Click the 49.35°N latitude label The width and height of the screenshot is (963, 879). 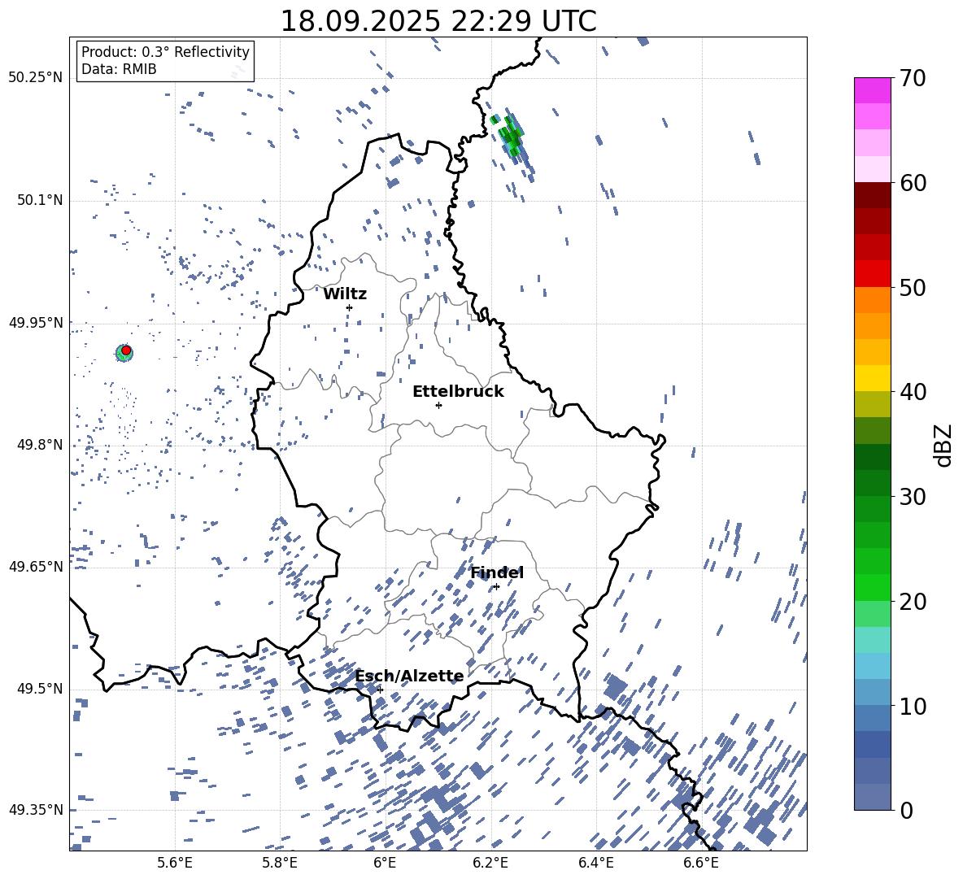click(36, 810)
